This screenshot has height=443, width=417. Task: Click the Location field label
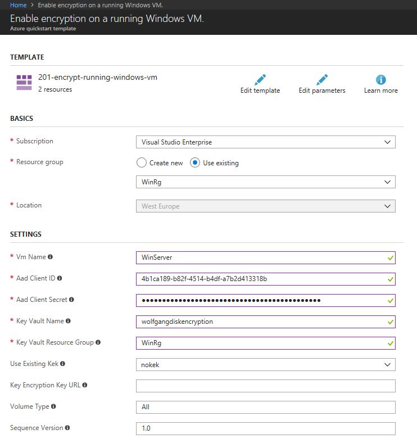(29, 205)
